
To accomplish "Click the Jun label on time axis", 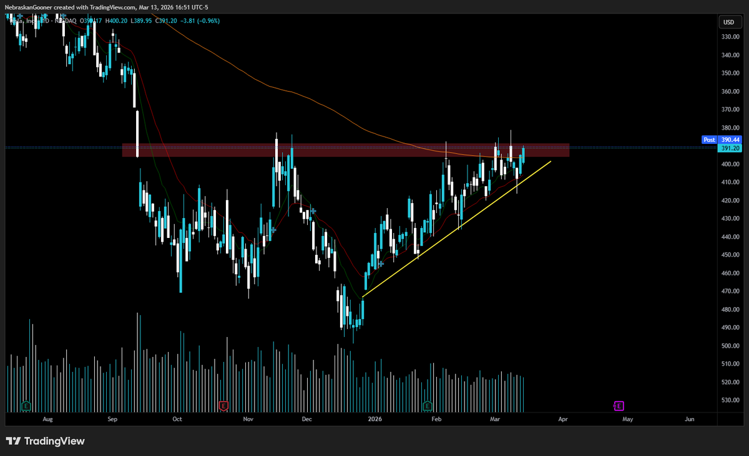I will coord(690,420).
